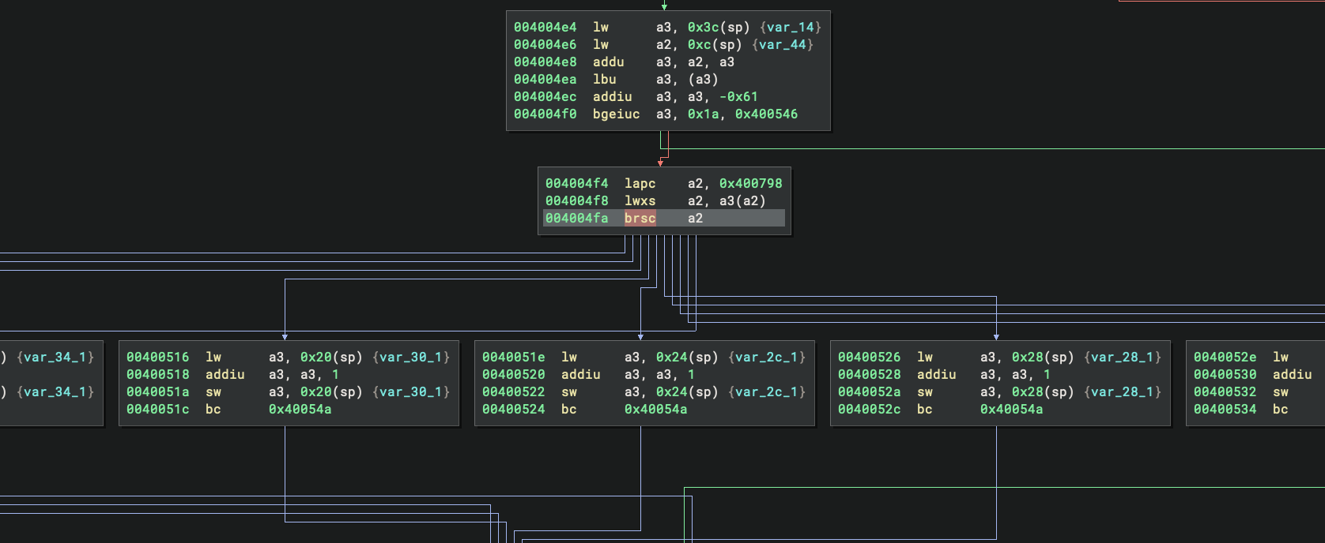Click the 0x20 offset at 00400516

(x=316, y=358)
